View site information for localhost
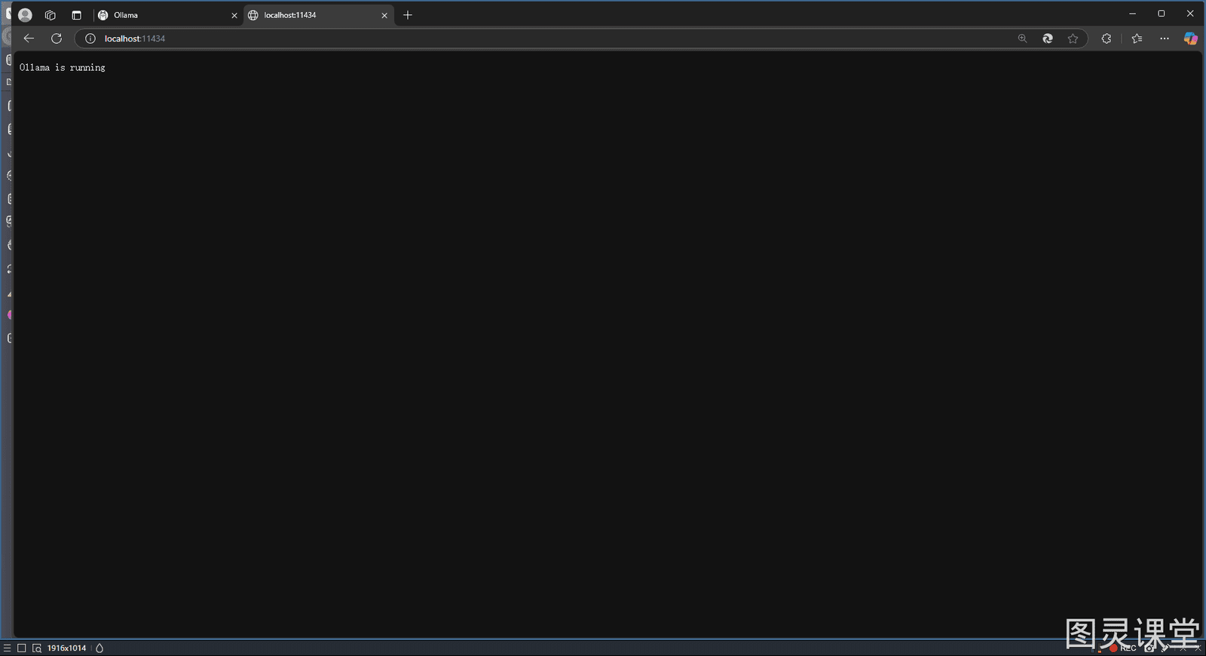This screenshot has height=656, width=1206. pos(90,38)
